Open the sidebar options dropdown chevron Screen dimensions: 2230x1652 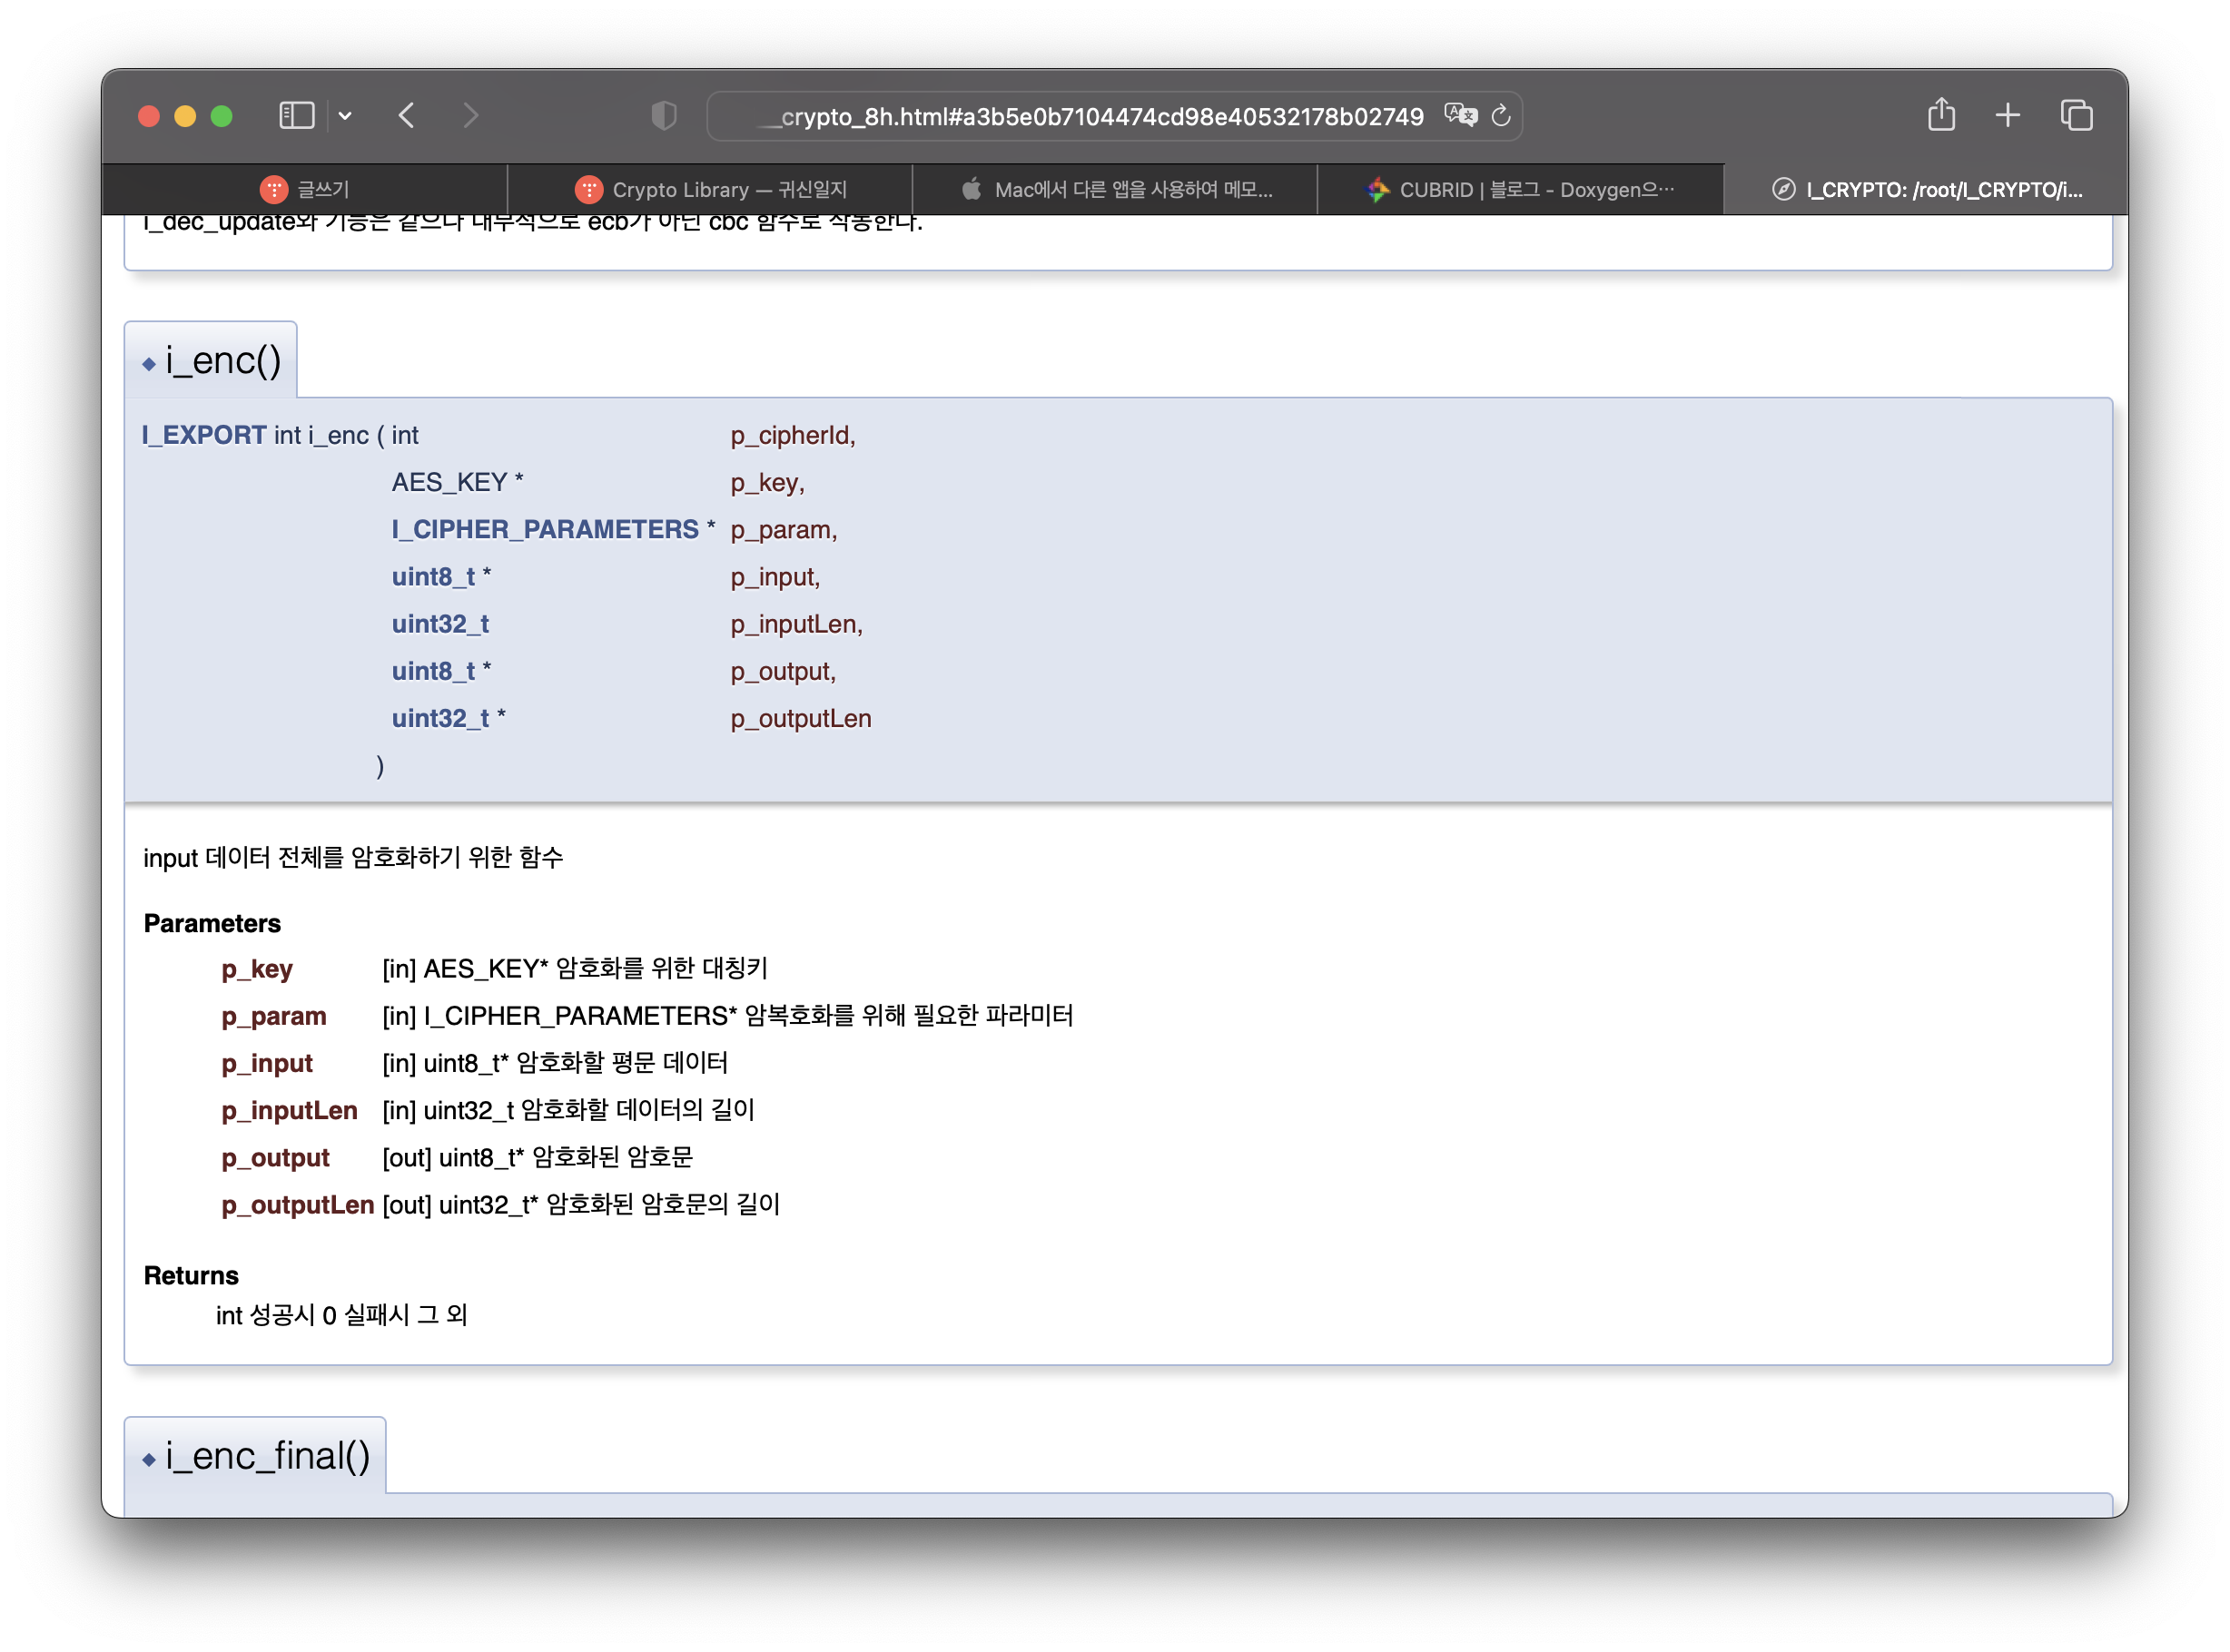[345, 116]
